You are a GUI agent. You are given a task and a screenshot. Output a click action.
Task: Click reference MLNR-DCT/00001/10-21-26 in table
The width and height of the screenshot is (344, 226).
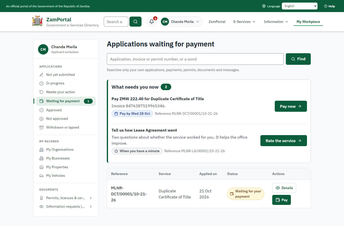[x=129, y=194]
